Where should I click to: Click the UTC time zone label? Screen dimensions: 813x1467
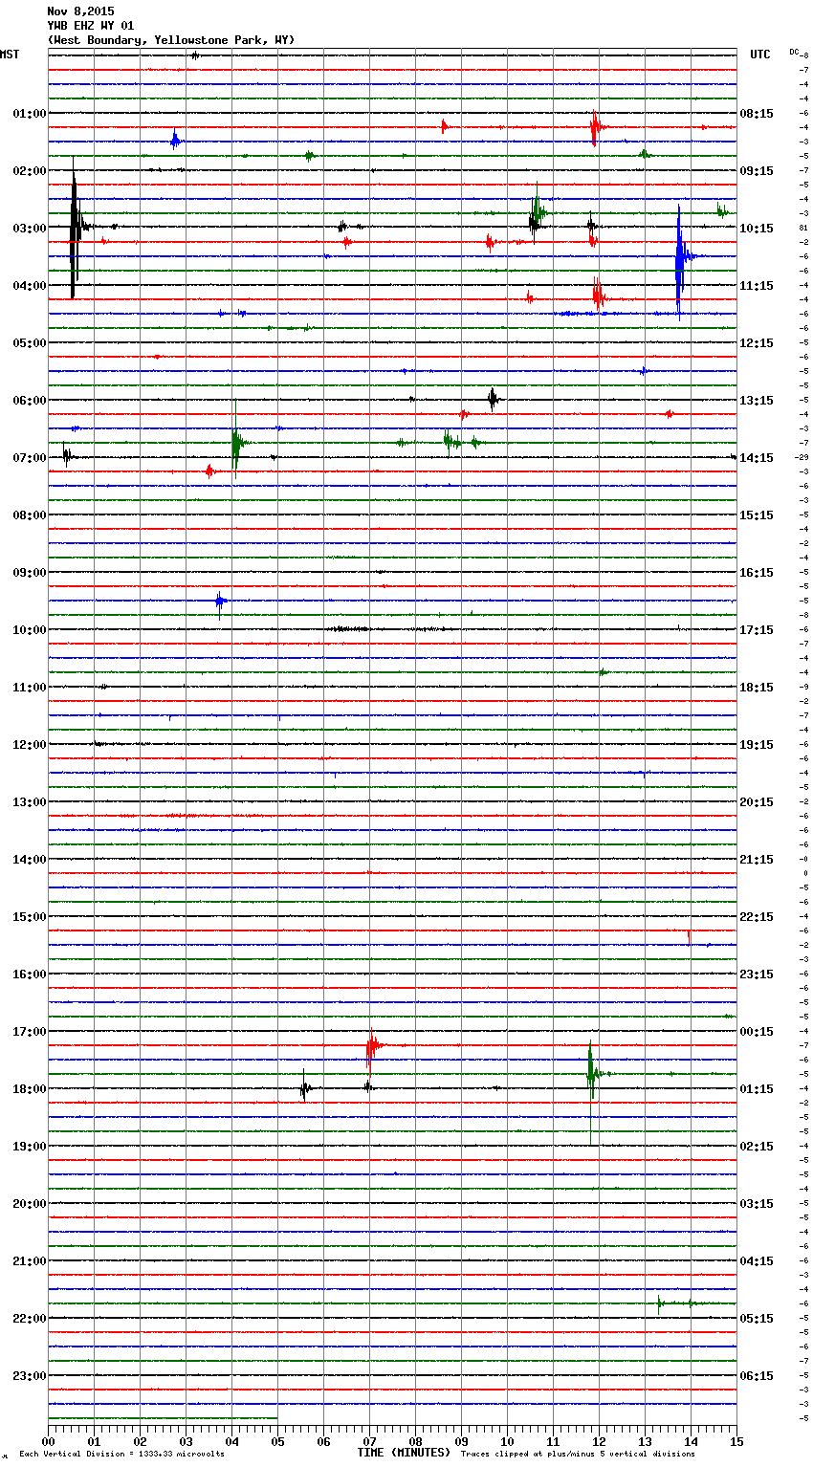point(760,55)
